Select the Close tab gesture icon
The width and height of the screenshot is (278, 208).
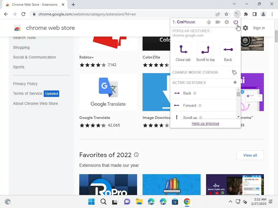pyautogui.click(x=183, y=50)
